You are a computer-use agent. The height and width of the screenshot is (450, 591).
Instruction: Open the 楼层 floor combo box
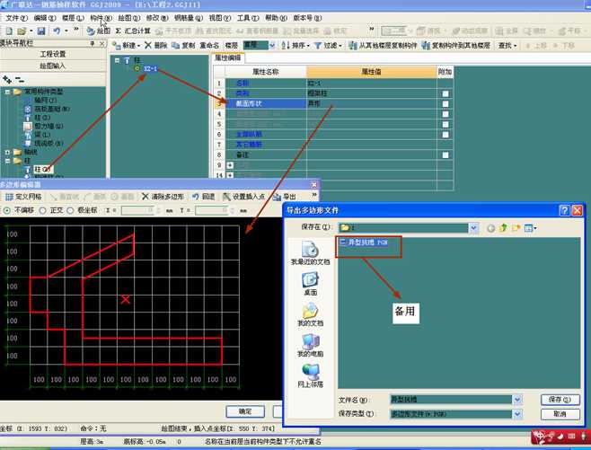pos(260,46)
